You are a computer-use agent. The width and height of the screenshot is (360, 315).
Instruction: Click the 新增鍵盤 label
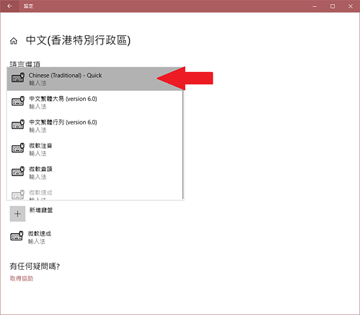click(x=41, y=210)
